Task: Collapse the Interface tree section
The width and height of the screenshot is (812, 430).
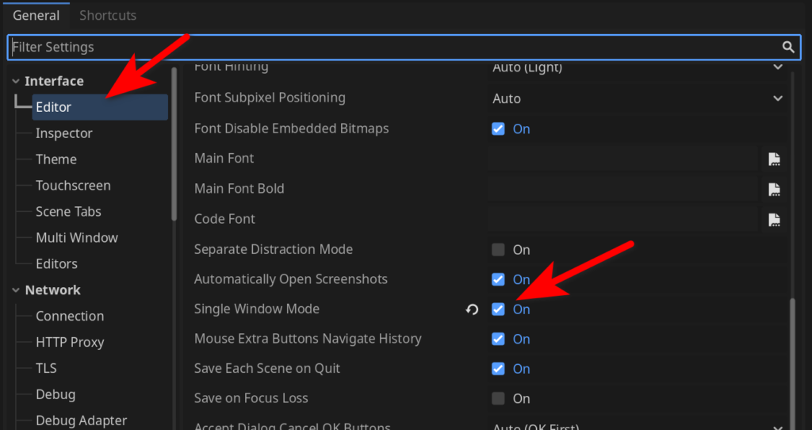Action: coord(16,81)
